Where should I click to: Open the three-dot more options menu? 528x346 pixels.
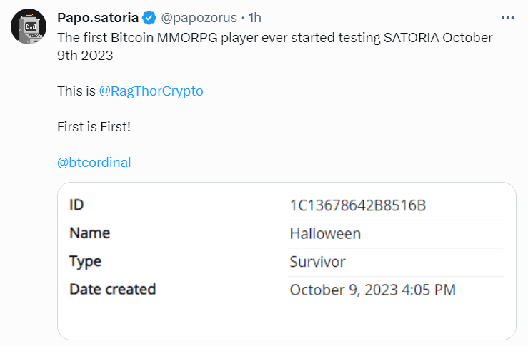(507, 18)
